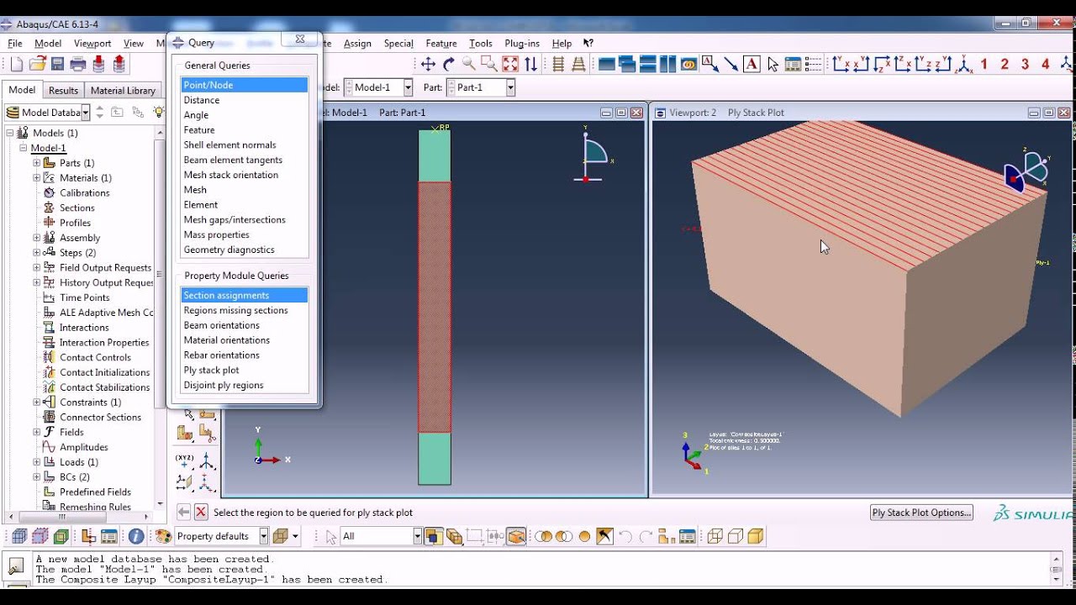Select the Geometry diagnostics query
1076x605 pixels.
tap(244, 250)
